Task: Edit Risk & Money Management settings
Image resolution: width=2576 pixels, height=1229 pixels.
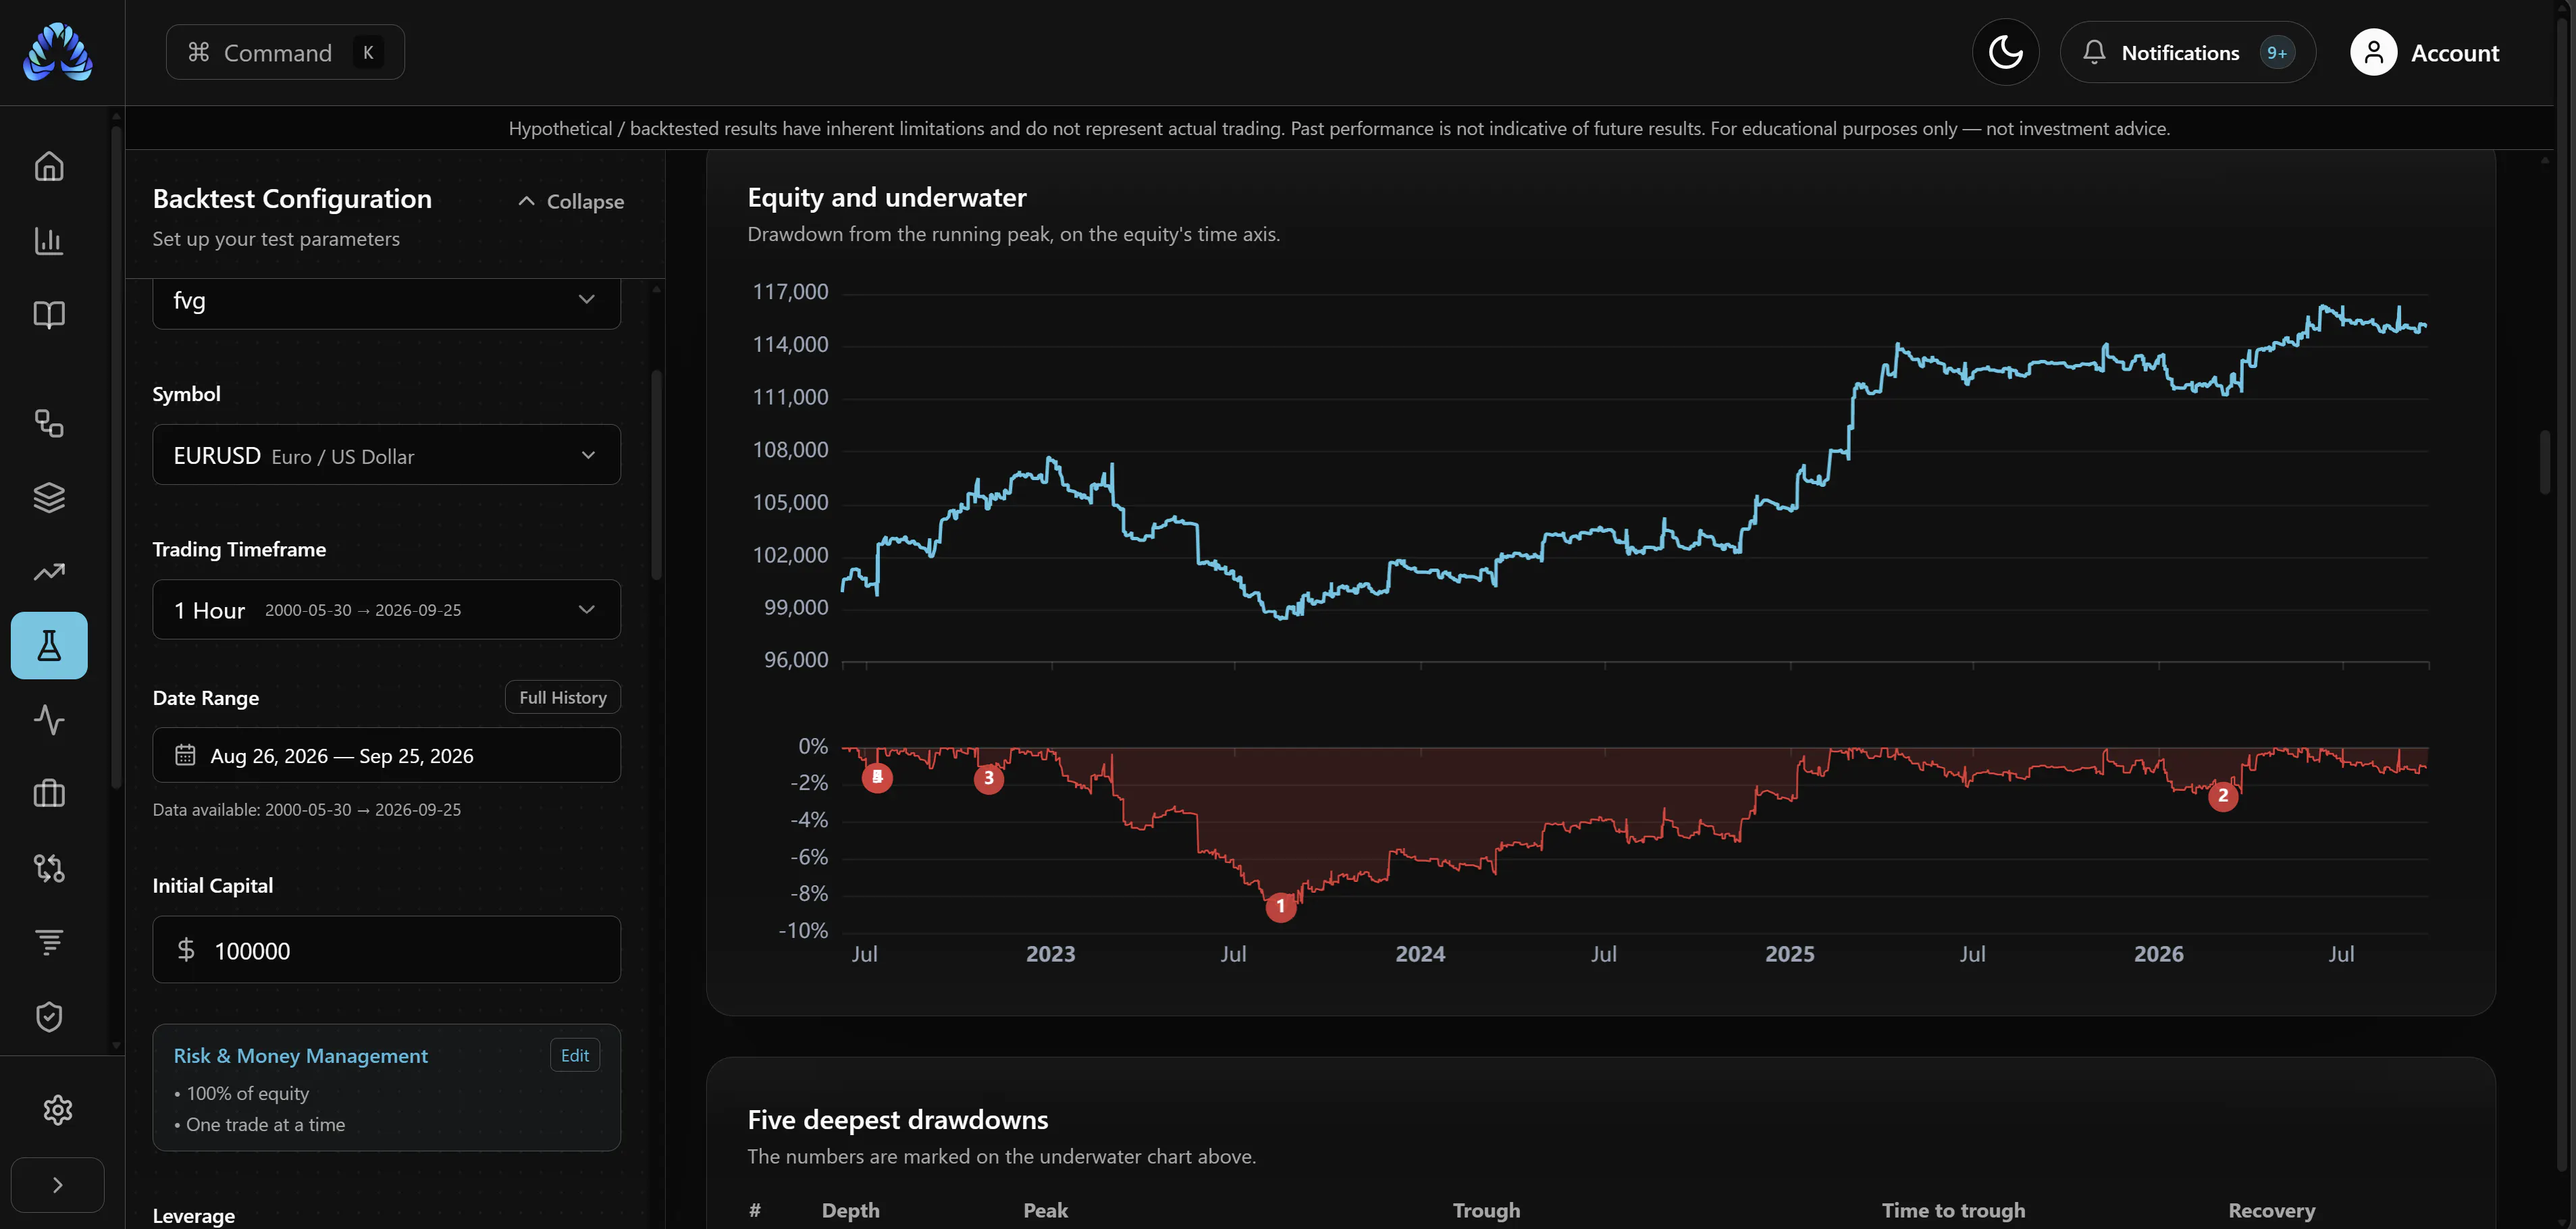Action: [x=575, y=1055]
